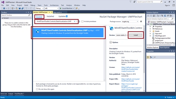Click the Publish button in status bar
This screenshot has height=99, width=176.
170,97
